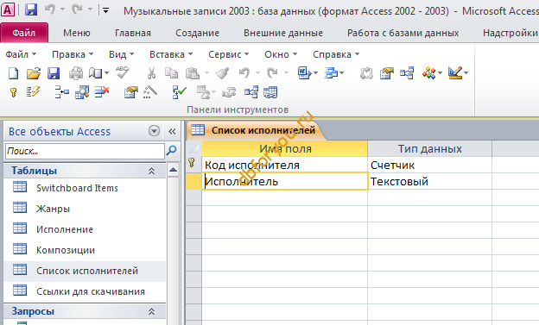Open the Print Preview dropdown arrow

click(106, 73)
